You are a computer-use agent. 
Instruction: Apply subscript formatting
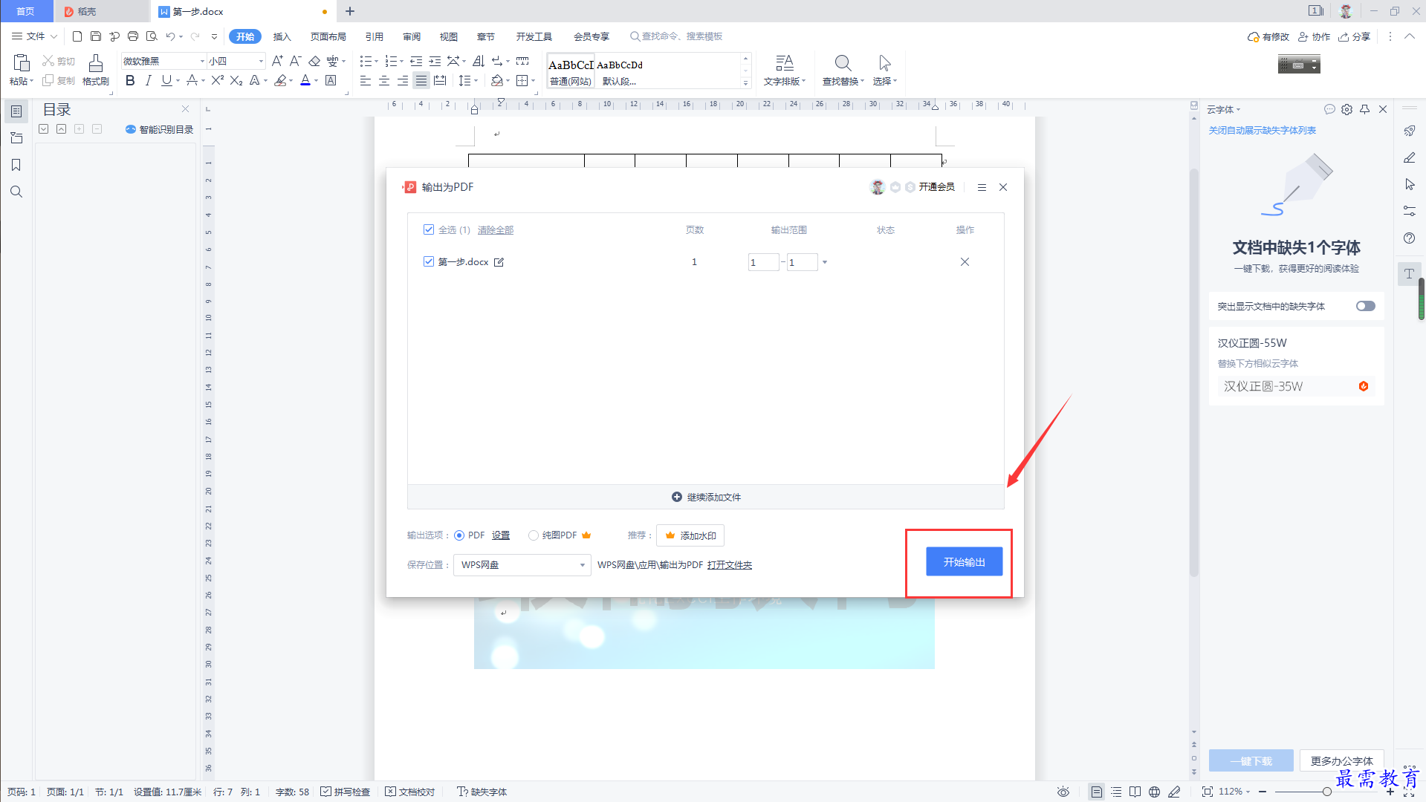[236, 81]
